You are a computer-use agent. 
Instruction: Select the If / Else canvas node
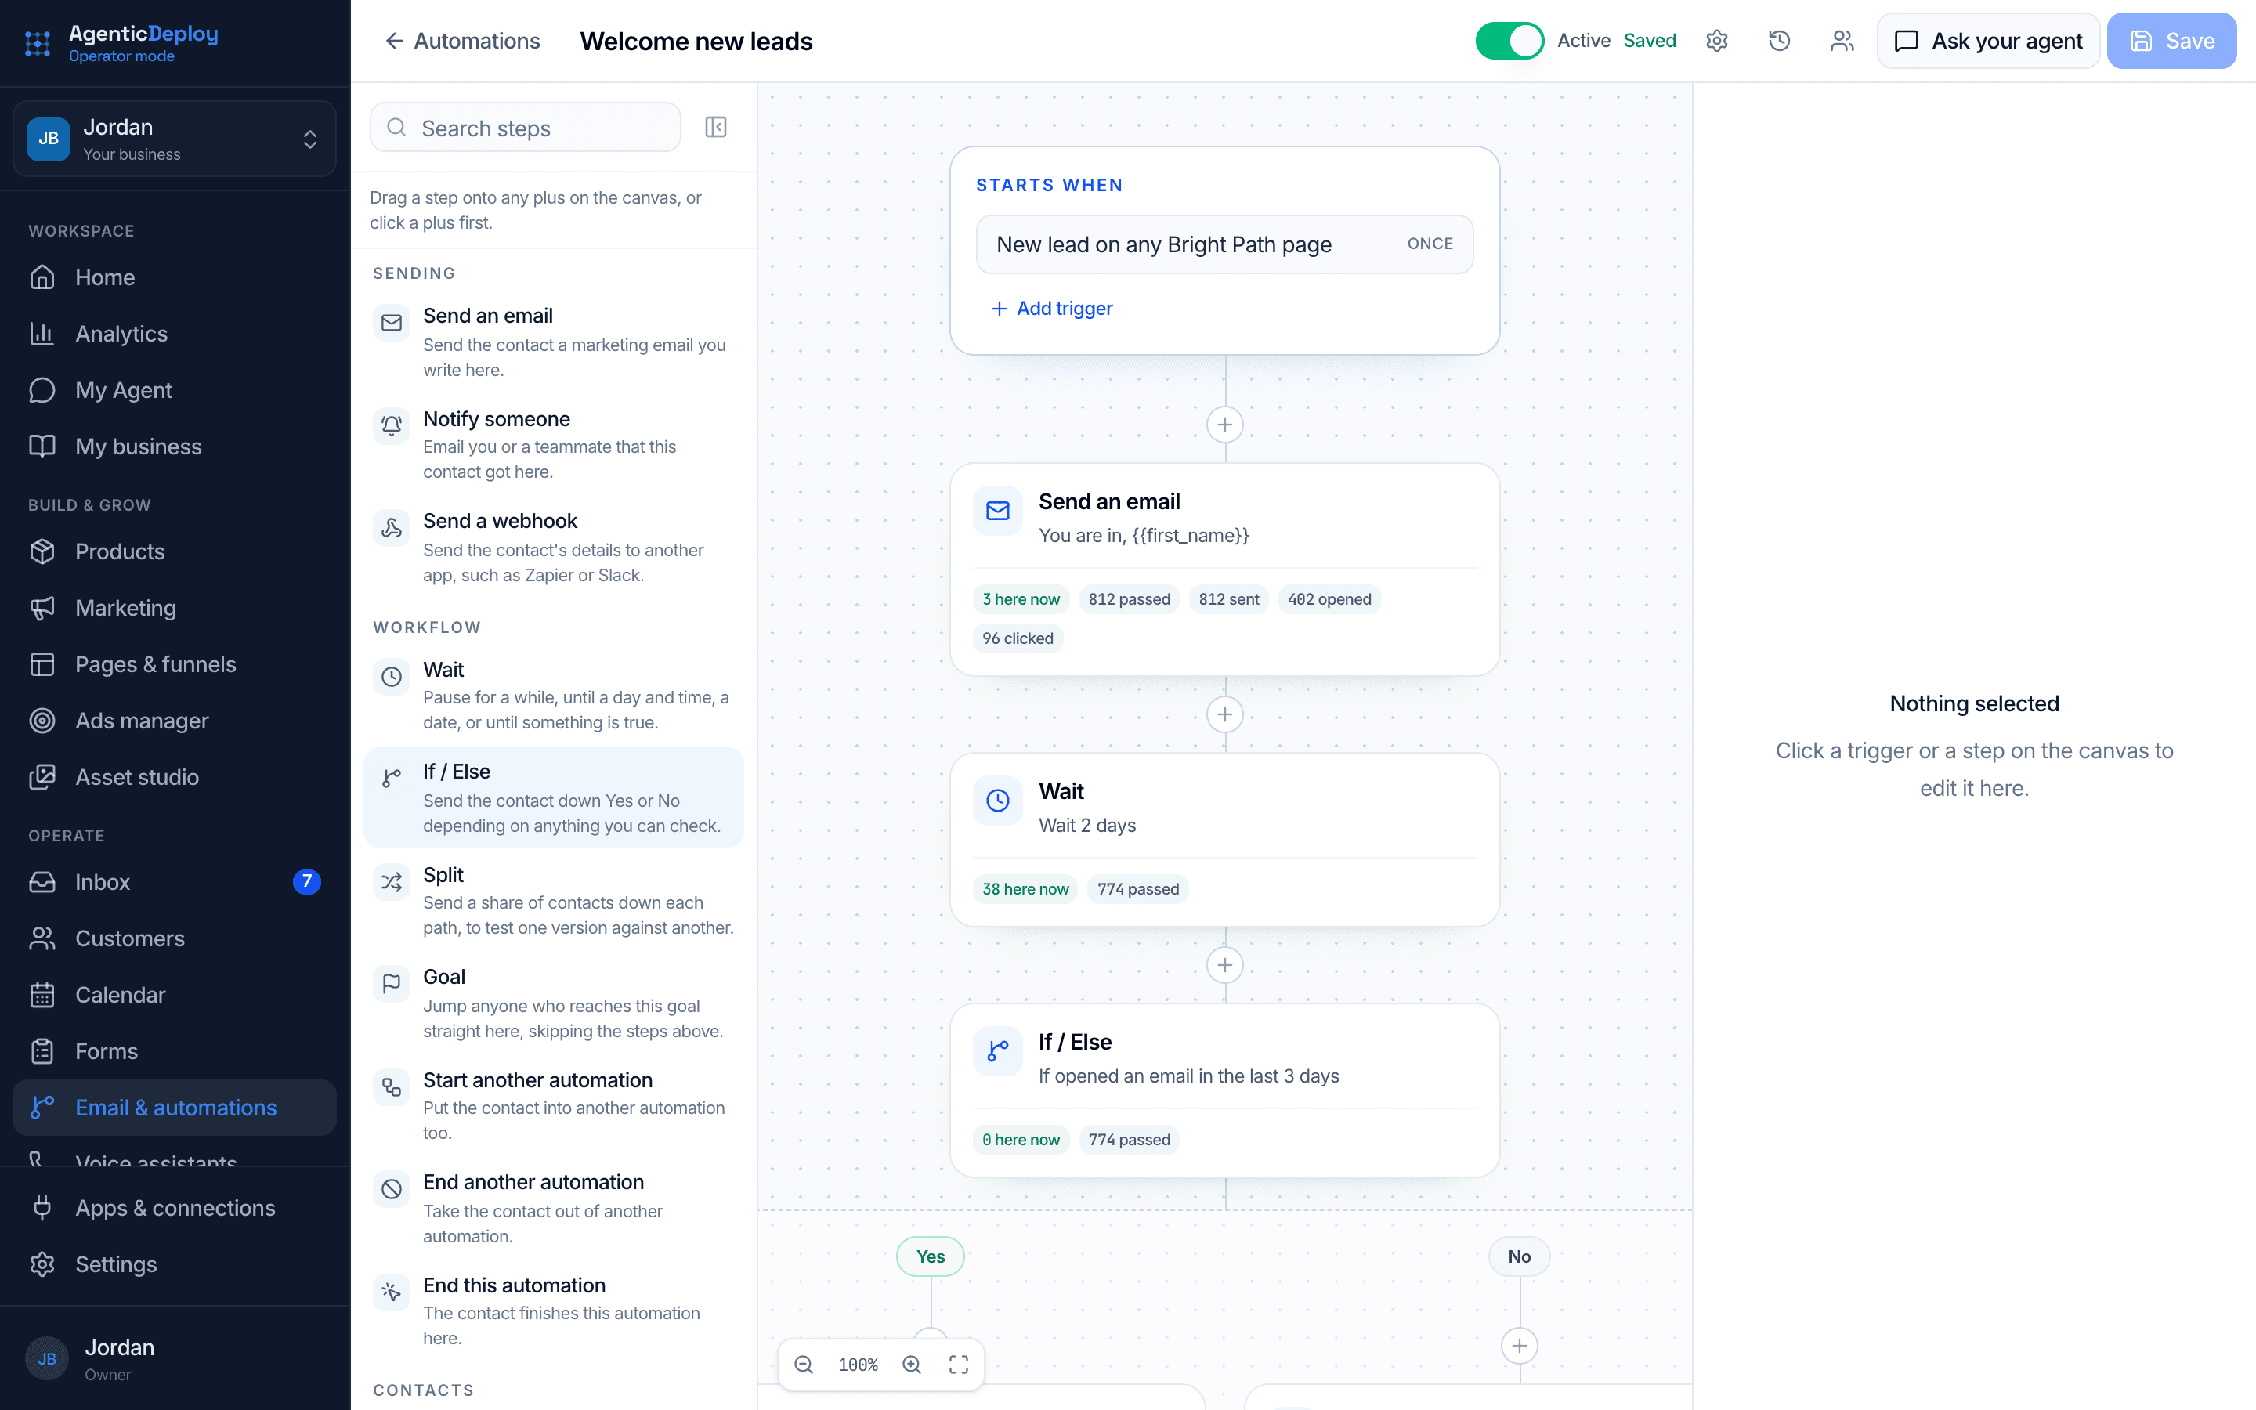click(1224, 1090)
